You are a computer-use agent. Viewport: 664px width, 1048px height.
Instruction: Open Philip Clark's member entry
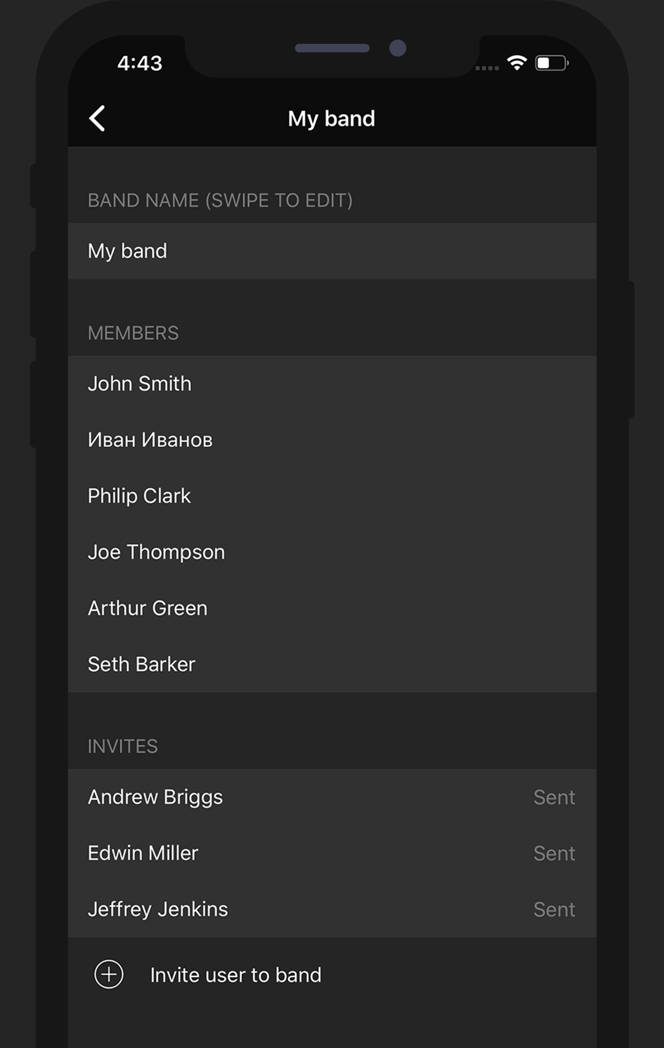(x=332, y=496)
